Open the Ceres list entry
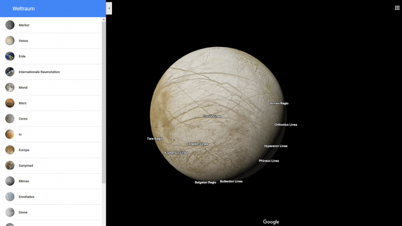 pyautogui.click(x=51, y=118)
